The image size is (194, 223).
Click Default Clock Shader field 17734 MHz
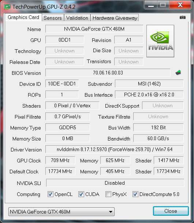click(169, 171)
